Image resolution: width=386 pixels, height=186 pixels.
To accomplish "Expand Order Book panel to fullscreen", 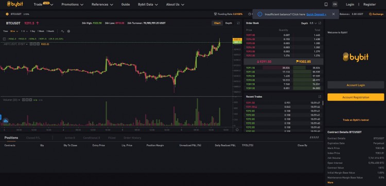I will [x=320, y=23].
